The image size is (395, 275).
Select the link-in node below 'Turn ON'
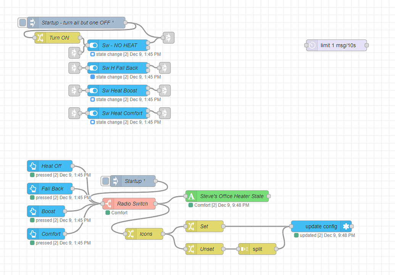click(74, 53)
